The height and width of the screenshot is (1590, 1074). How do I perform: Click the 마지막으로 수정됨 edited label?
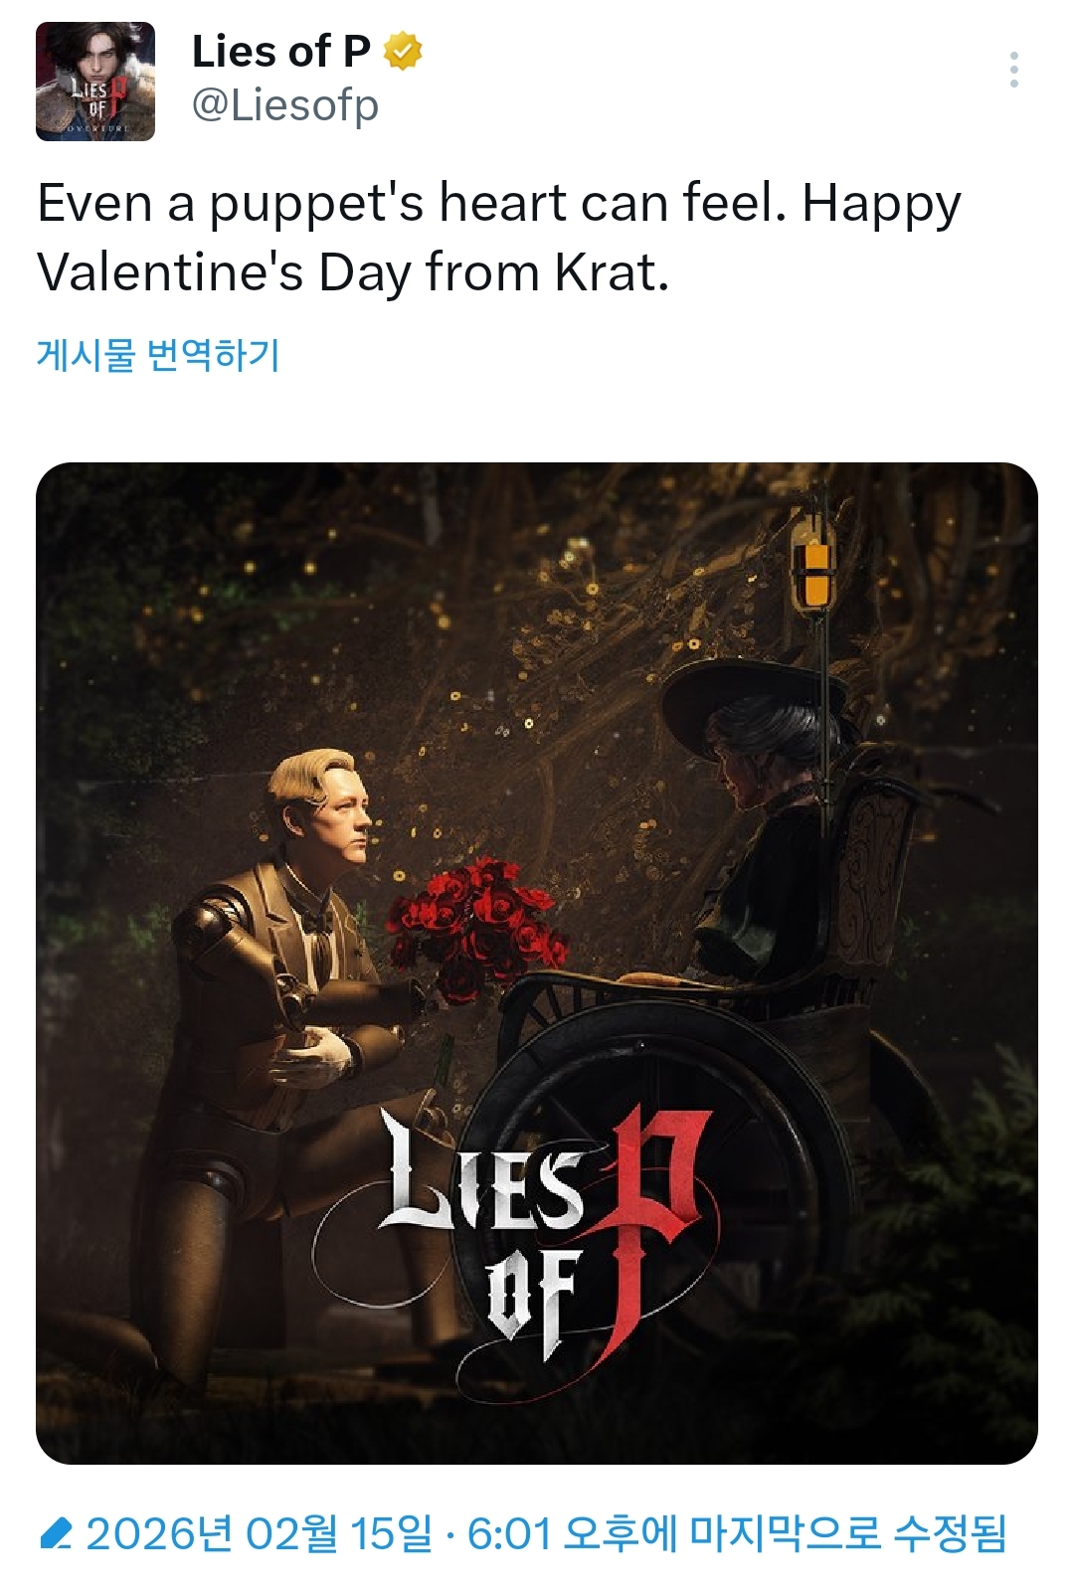click(847, 1533)
